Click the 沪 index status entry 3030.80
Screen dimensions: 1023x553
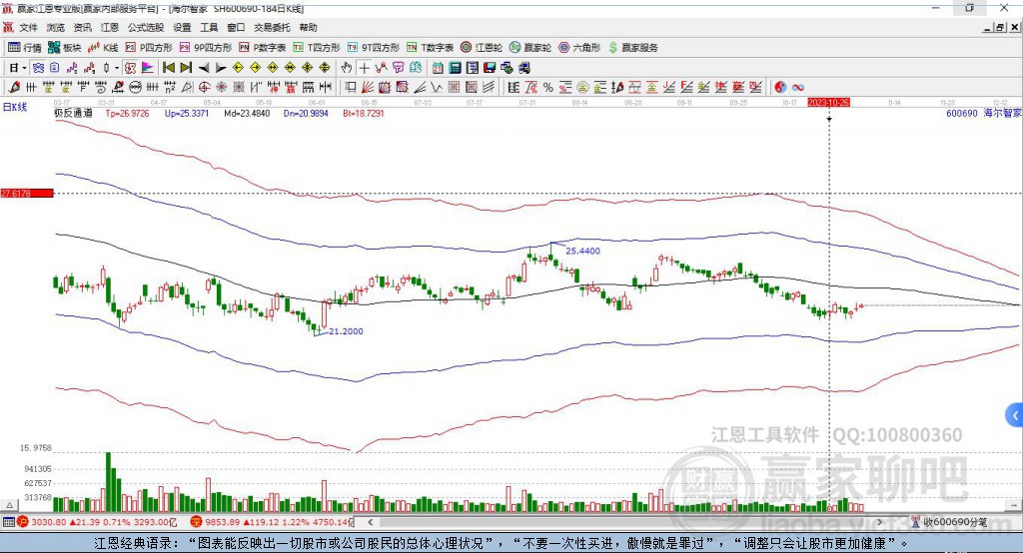coord(98,522)
